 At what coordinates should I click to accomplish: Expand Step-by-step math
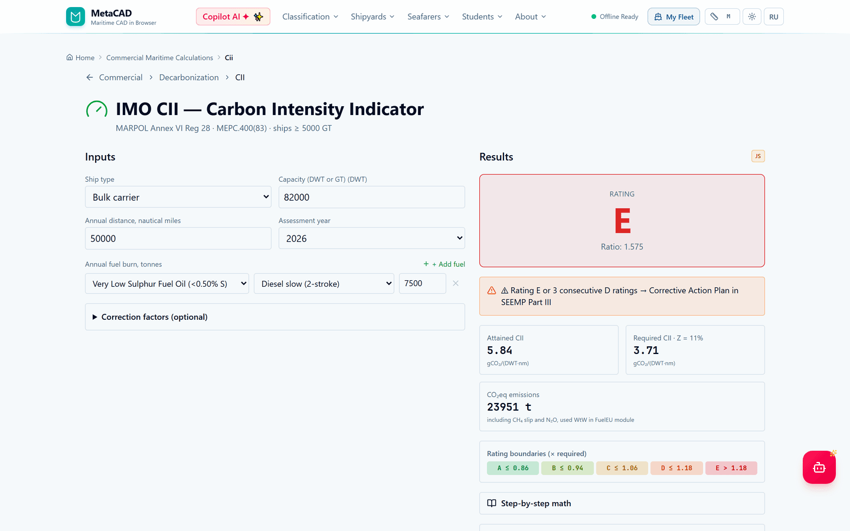click(x=622, y=503)
